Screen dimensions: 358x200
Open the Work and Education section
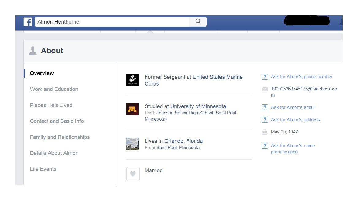[54, 89]
